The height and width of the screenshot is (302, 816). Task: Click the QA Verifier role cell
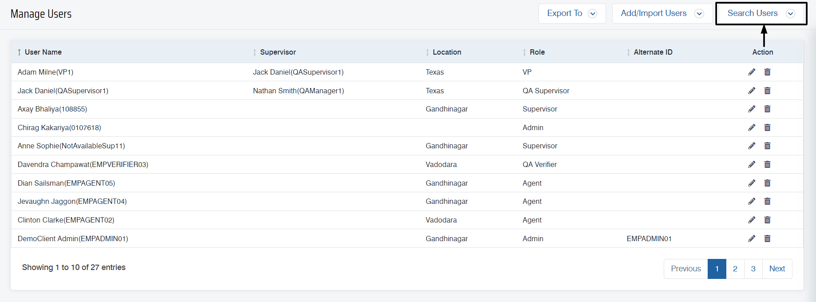pyautogui.click(x=539, y=164)
